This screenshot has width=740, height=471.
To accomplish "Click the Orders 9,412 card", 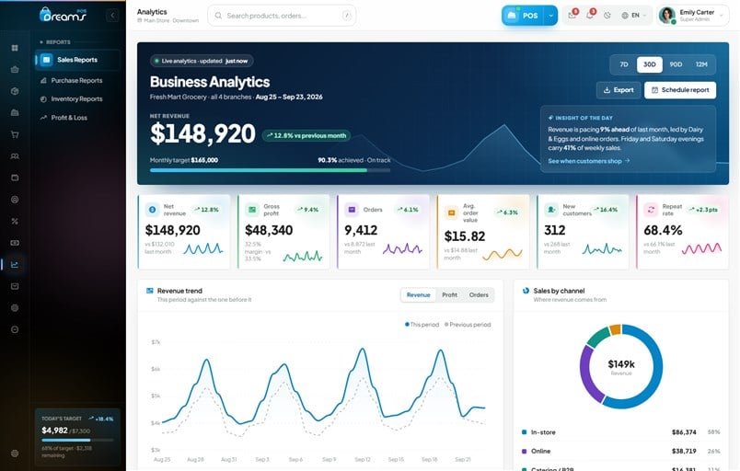I will click(383, 232).
